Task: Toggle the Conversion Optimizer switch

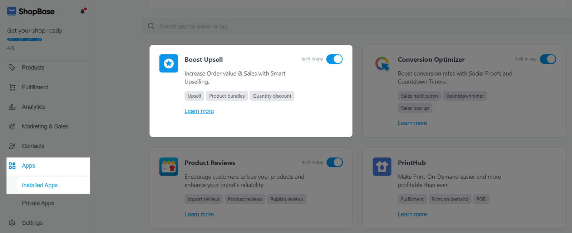Action: coord(548,59)
